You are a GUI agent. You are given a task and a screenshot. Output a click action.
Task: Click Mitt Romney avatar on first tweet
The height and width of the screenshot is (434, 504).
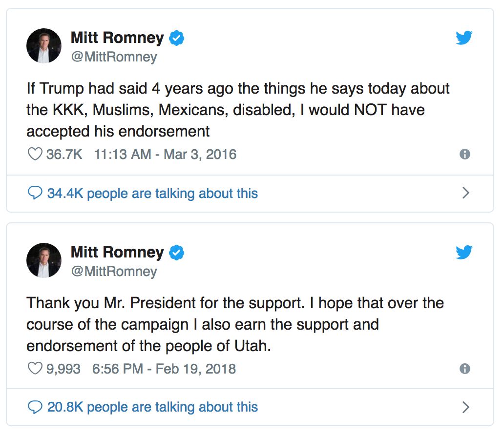[x=44, y=46]
